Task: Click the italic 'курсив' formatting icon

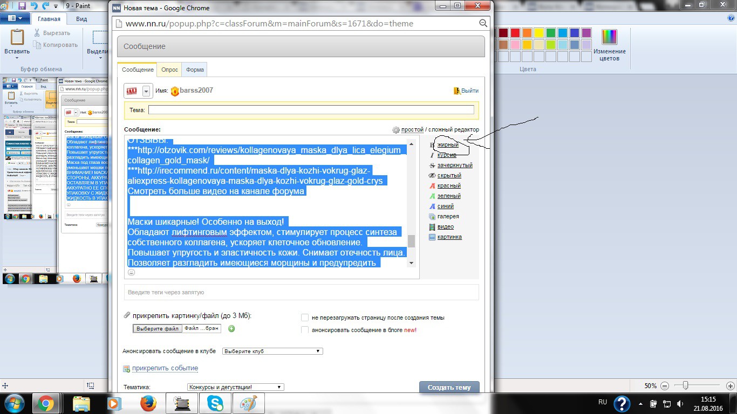Action: pos(432,155)
